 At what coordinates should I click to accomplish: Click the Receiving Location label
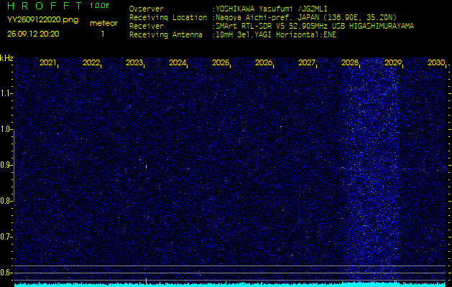click(168, 17)
